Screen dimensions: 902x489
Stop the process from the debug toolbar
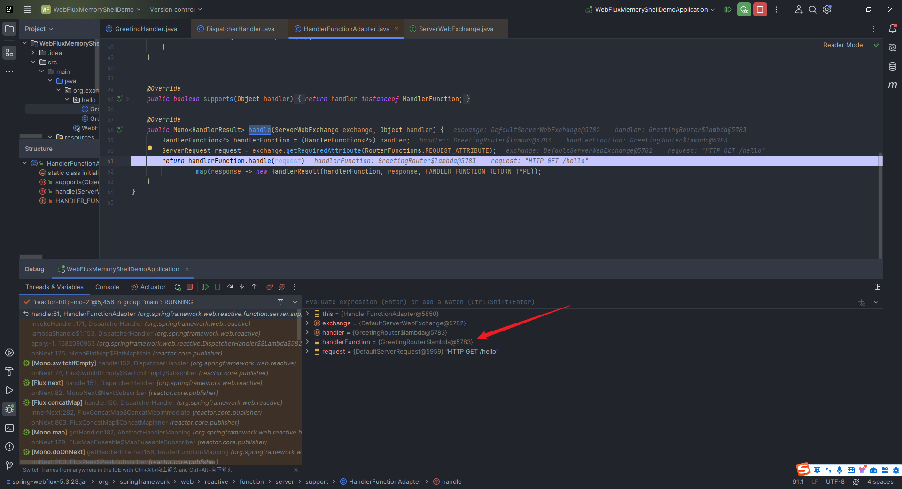tap(190, 287)
